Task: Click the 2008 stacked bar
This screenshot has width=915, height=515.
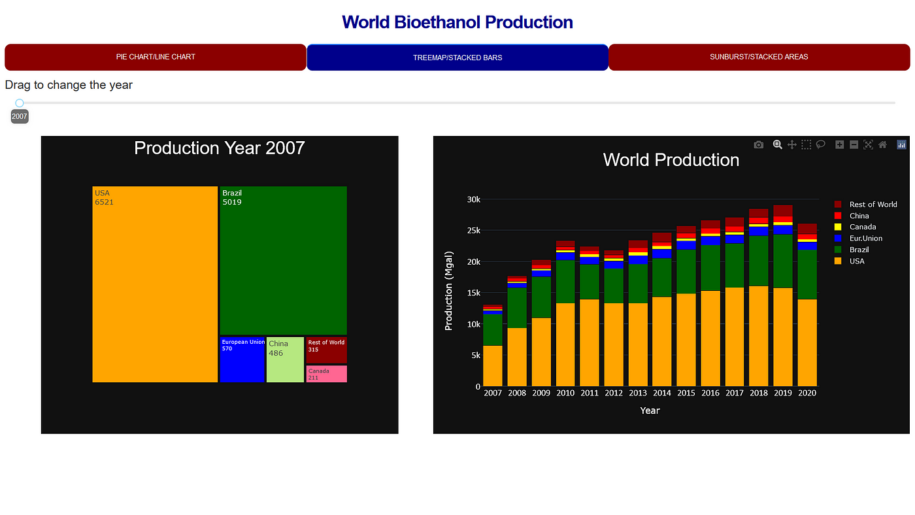Action: click(517, 331)
